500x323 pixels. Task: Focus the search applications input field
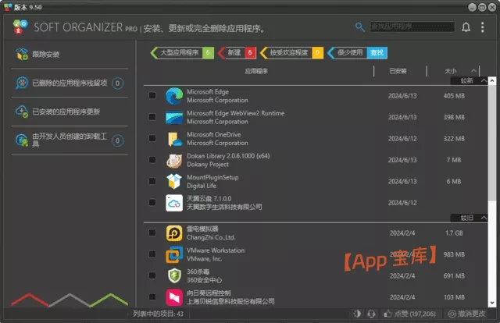(x=412, y=27)
